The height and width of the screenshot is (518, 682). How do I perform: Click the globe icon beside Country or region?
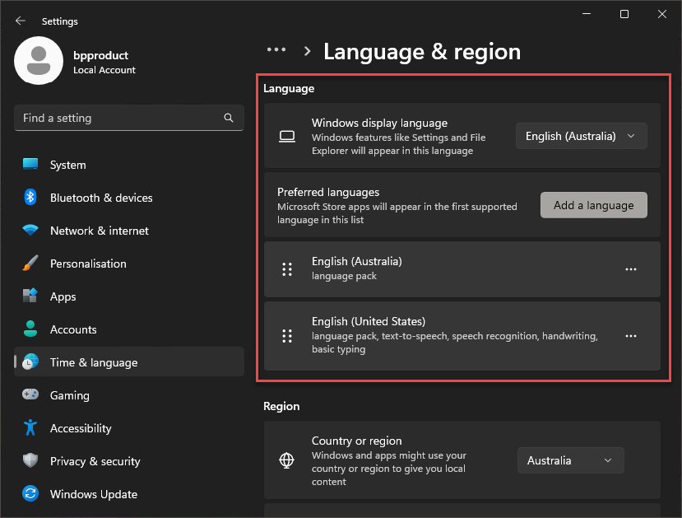coord(286,460)
